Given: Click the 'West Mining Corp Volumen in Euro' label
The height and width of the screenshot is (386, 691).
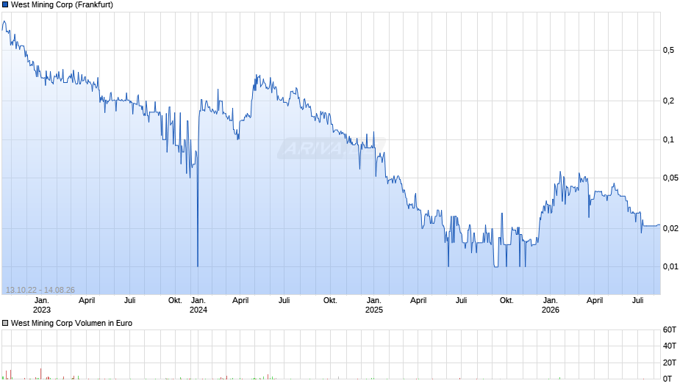Looking at the screenshot, I should (x=71, y=323).
